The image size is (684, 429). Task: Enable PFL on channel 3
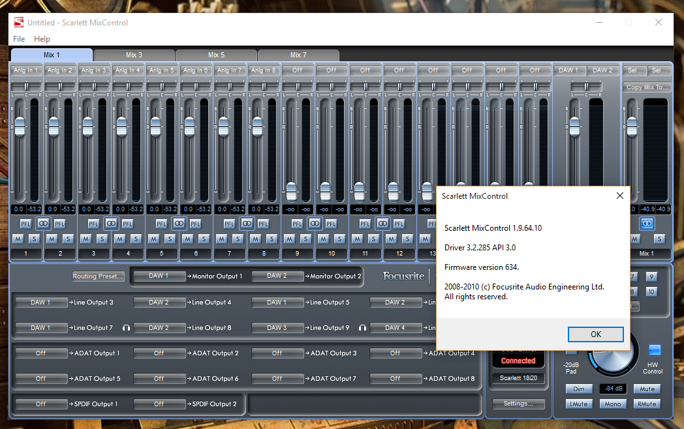click(93, 224)
